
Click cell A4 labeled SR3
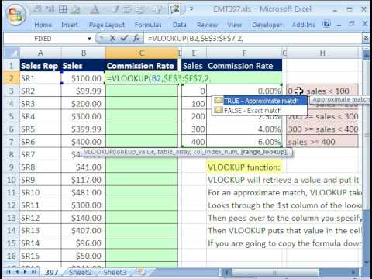click(40, 104)
